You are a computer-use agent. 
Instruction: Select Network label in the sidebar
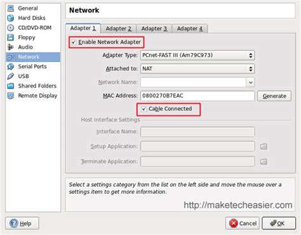[x=29, y=57]
